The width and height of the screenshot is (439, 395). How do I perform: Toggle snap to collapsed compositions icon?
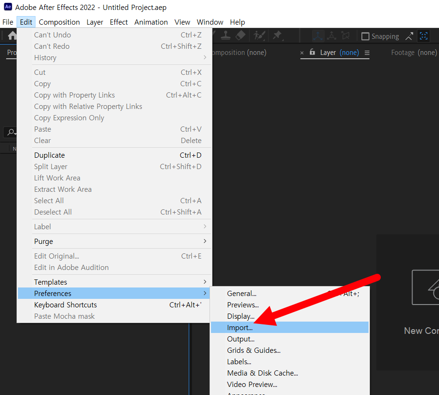pos(423,36)
